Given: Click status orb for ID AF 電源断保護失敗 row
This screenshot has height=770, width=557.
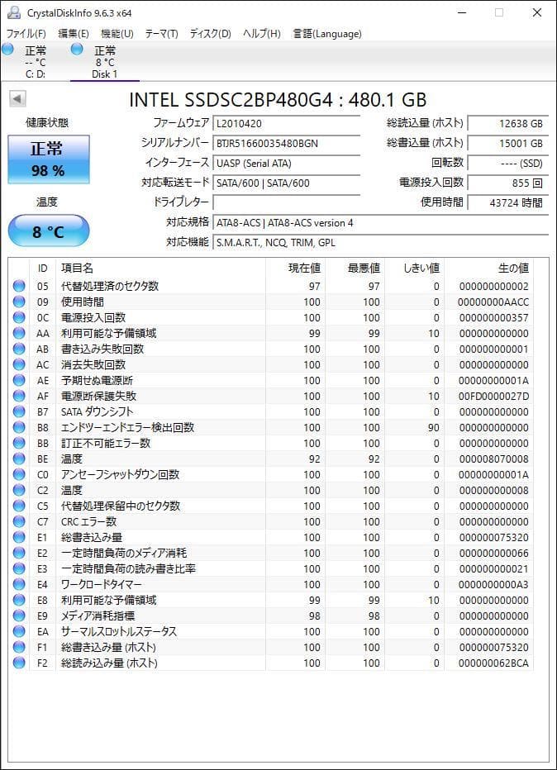Looking at the screenshot, I should tap(19, 396).
